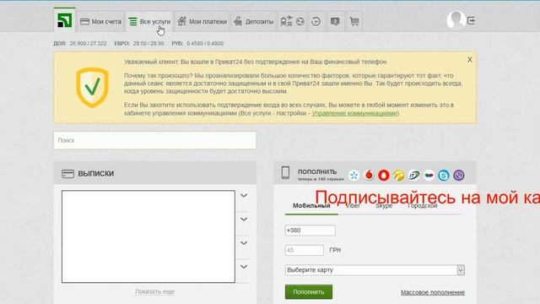Viewport: 540px width, 304px height.
Task: Go to the 'Мои платежи' tab
Action: tap(202, 22)
